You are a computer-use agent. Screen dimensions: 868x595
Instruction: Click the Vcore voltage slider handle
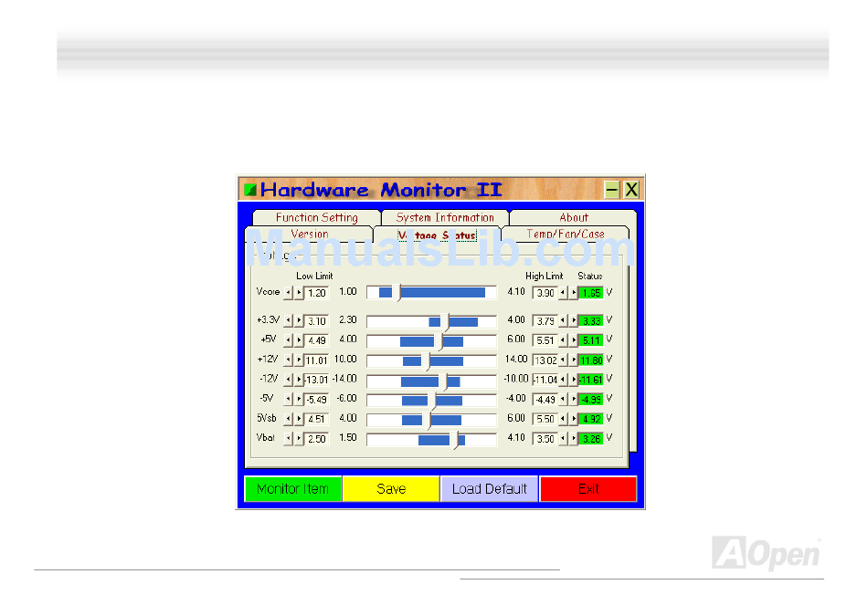pyautogui.click(x=398, y=293)
